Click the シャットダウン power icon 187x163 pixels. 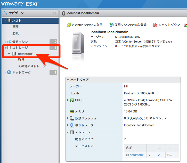(155, 25)
